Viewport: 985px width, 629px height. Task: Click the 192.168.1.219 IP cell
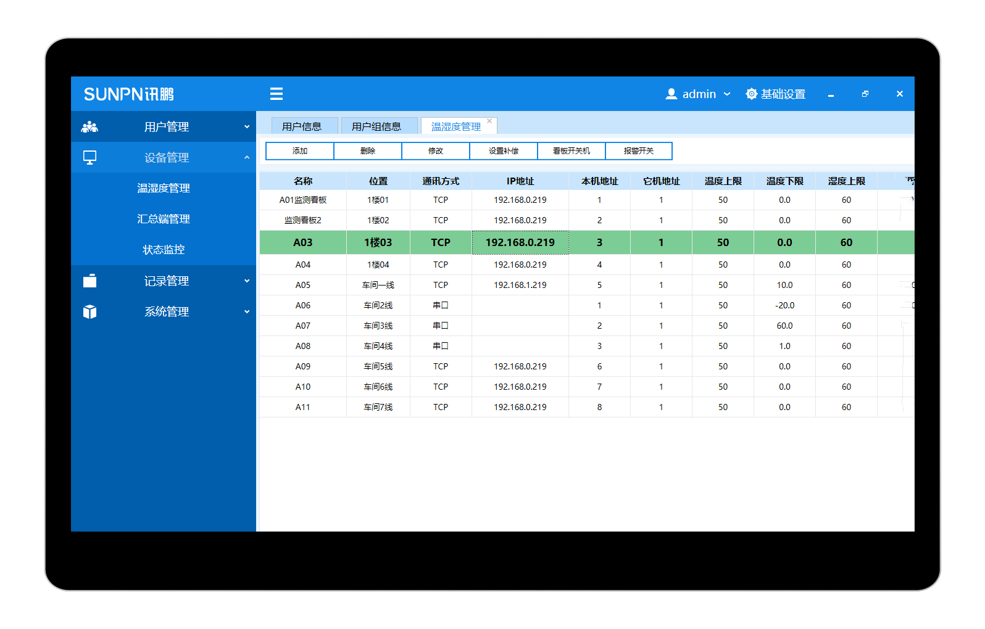pyautogui.click(x=520, y=285)
